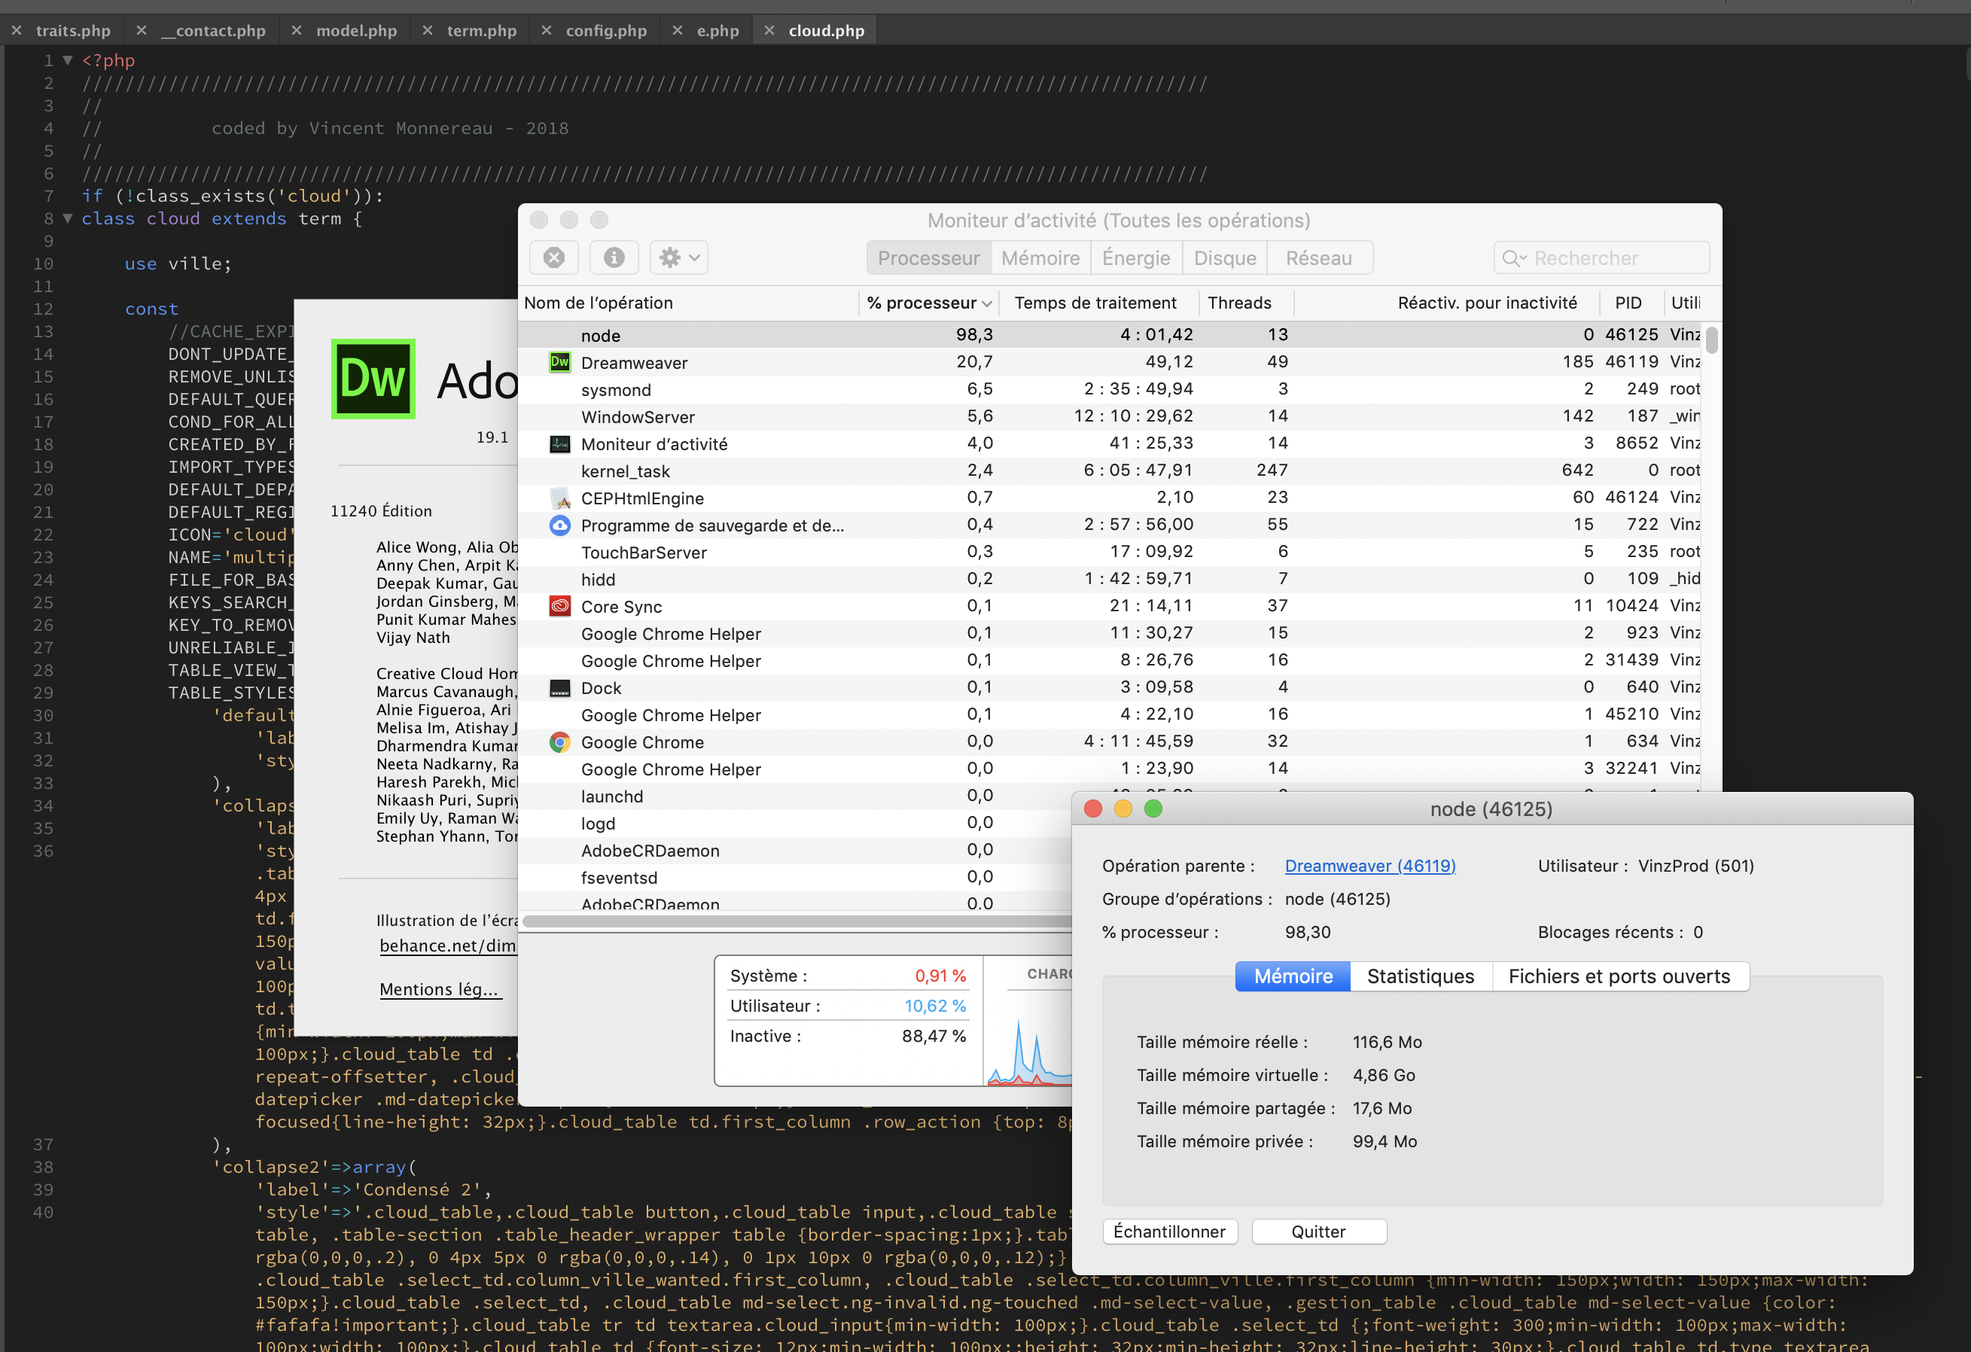
Task: Sort by Nom de l'opération column
Action: 689,303
